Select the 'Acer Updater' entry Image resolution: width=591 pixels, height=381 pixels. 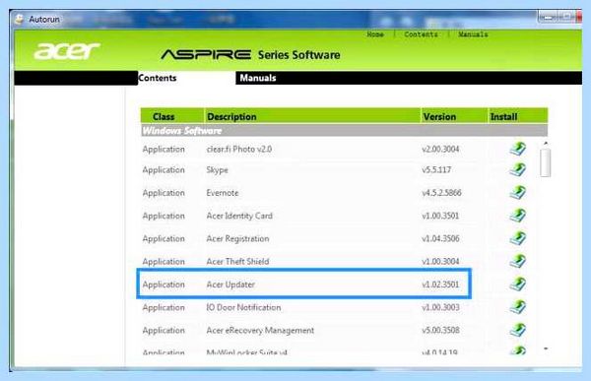pos(230,285)
